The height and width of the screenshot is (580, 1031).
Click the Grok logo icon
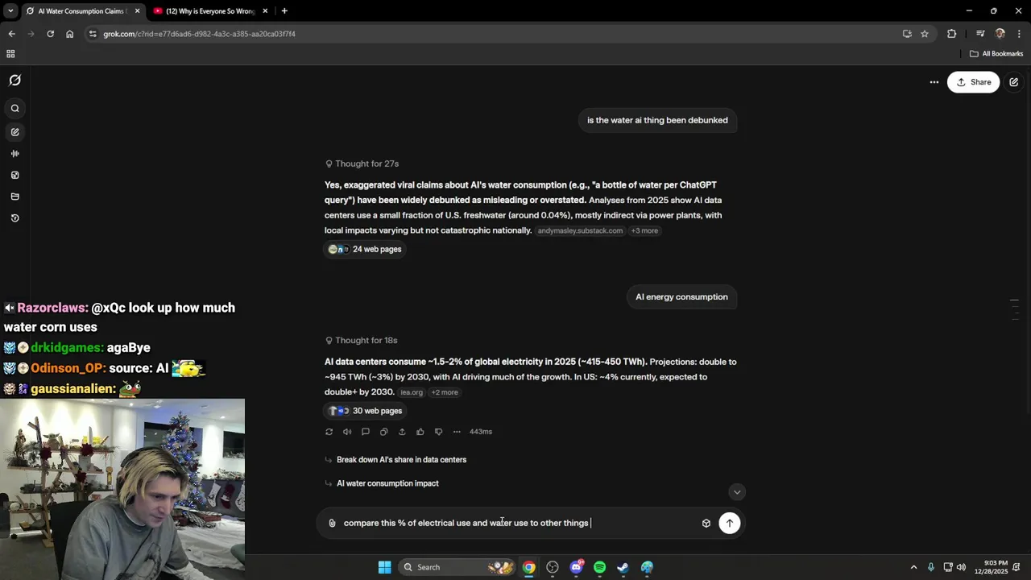pos(14,81)
